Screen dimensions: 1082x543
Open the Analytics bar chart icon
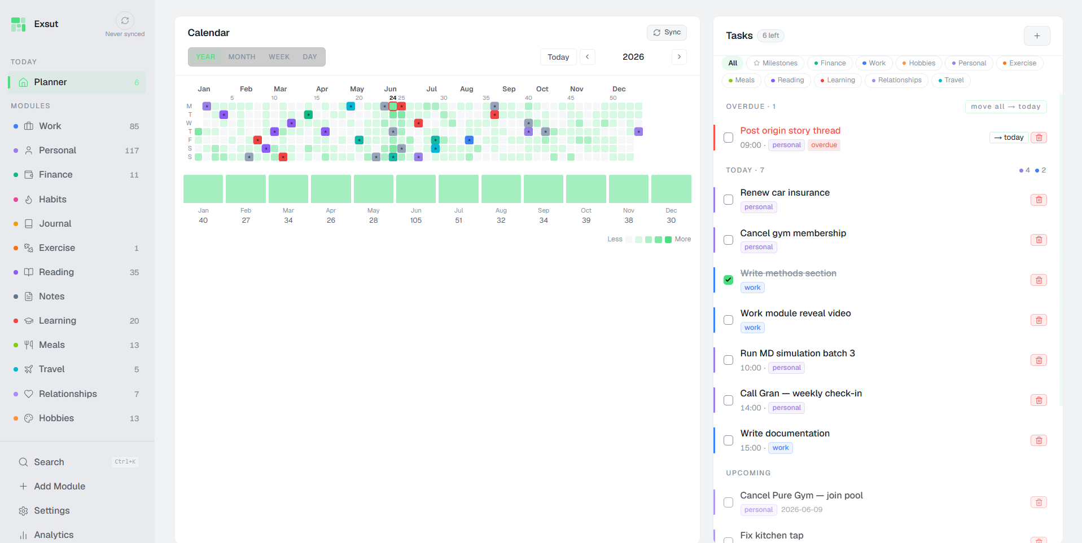point(23,535)
